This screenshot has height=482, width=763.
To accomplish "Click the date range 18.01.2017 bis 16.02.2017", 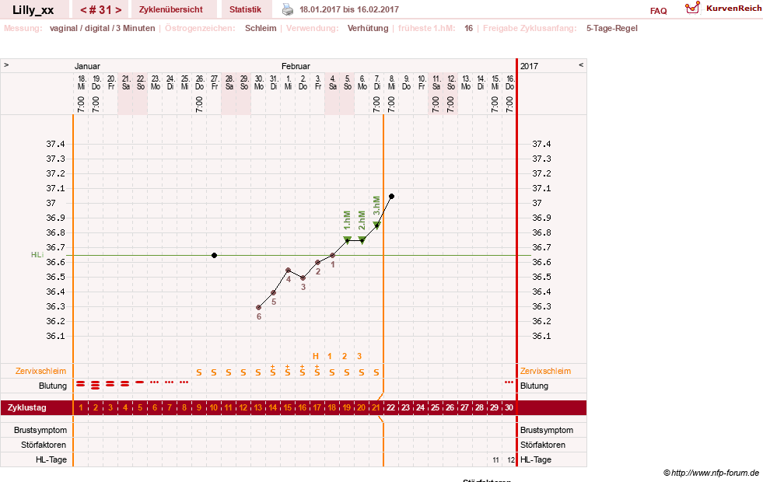I will tap(349, 9).
